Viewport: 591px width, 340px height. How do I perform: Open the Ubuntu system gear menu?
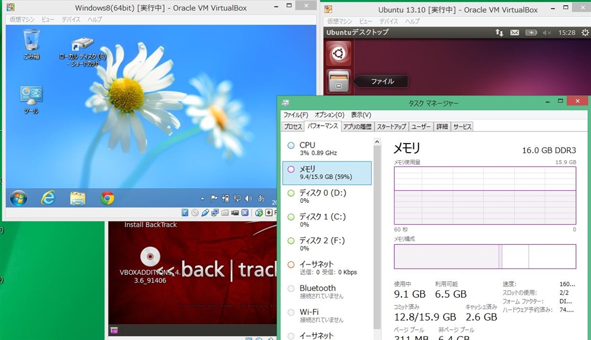click(x=585, y=33)
